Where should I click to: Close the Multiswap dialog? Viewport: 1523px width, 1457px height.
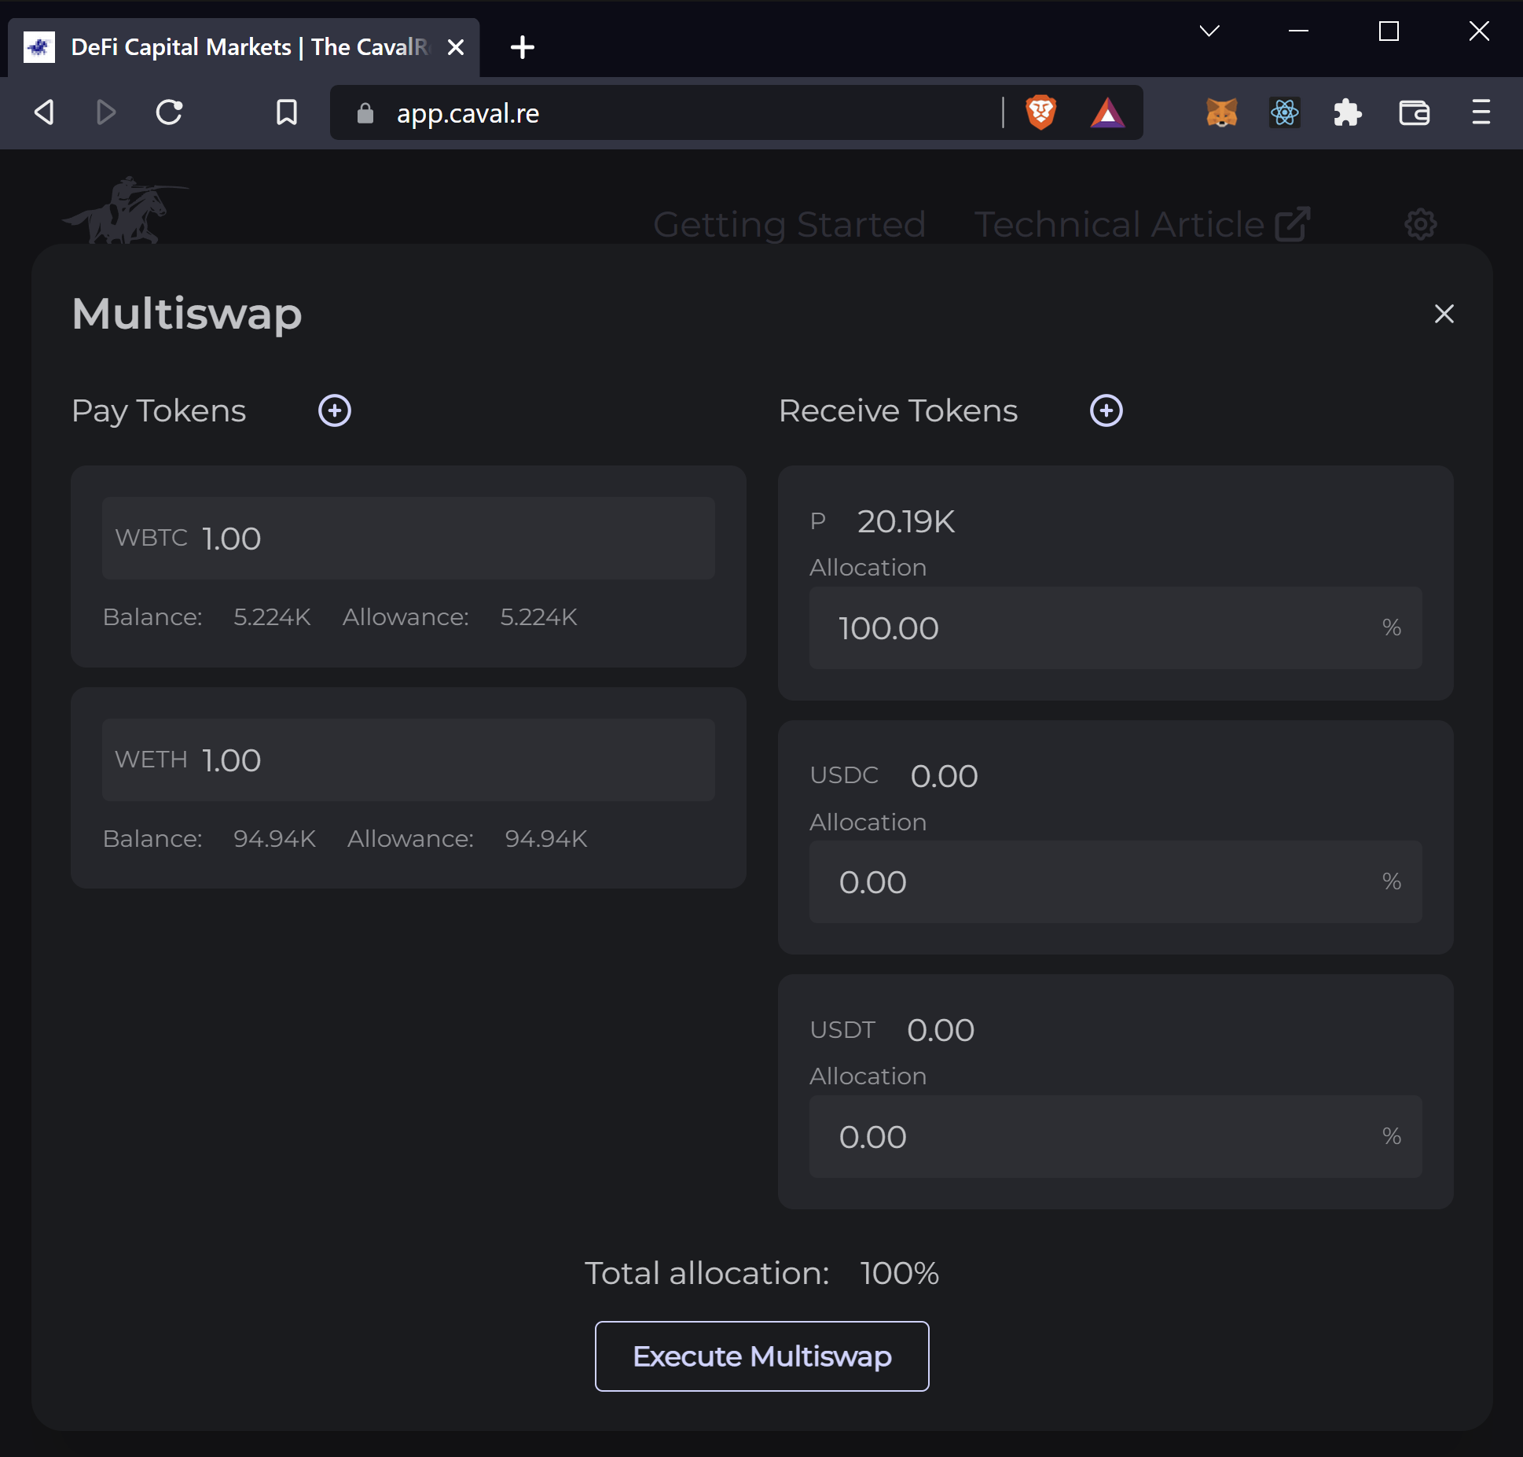click(1444, 314)
